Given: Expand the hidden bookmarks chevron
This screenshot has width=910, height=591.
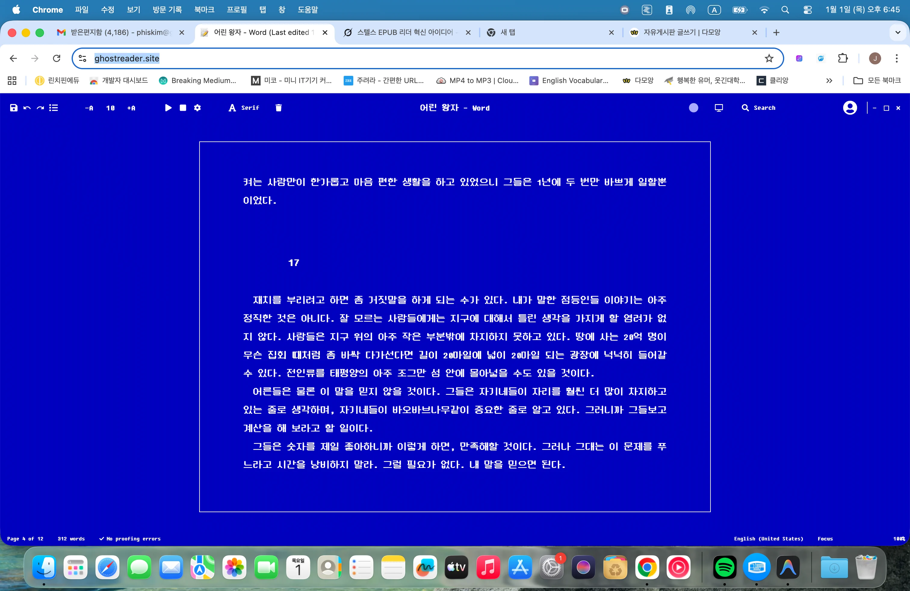Looking at the screenshot, I should [829, 80].
